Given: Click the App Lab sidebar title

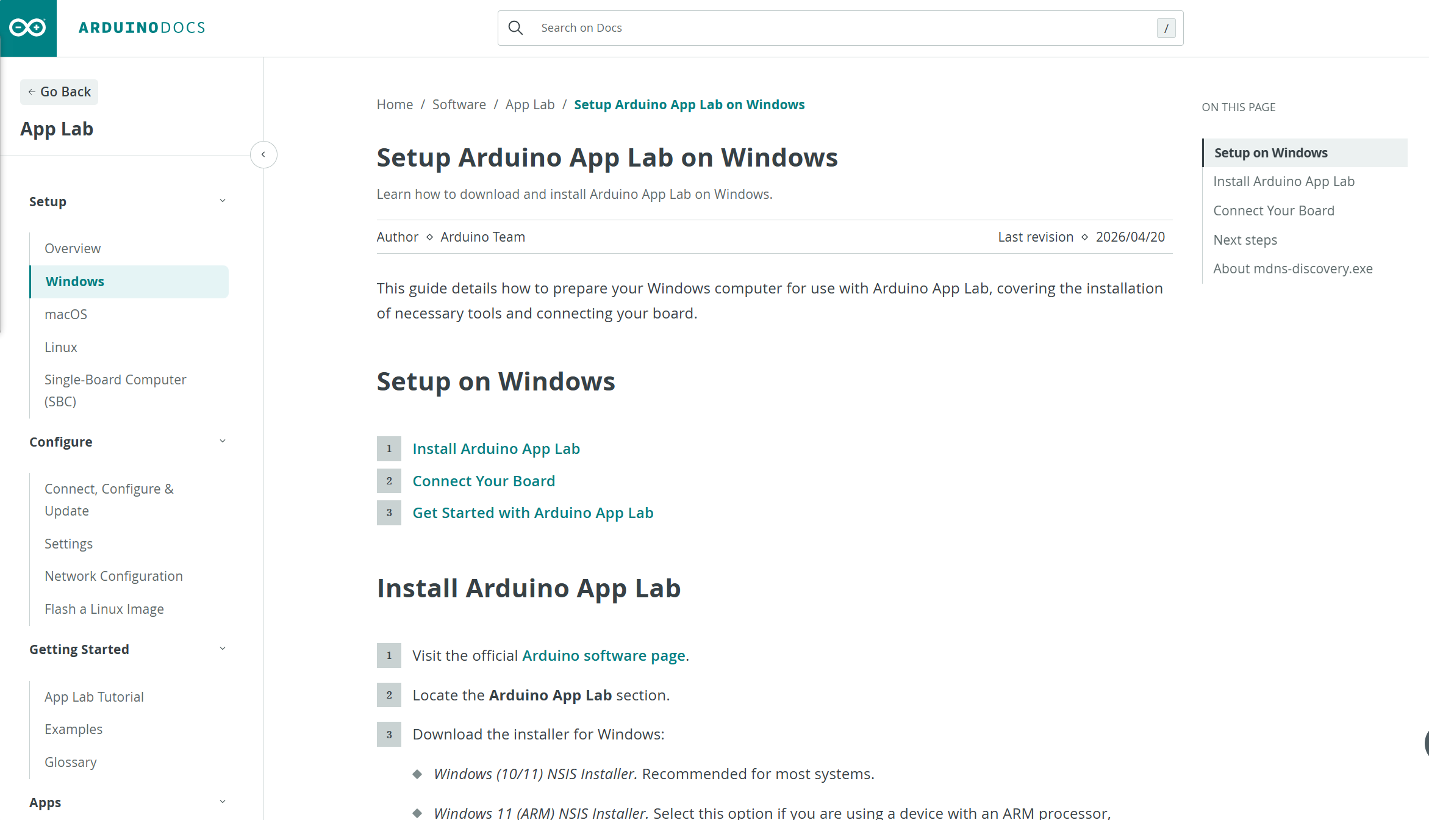Looking at the screenshot, I should [57, 129].
